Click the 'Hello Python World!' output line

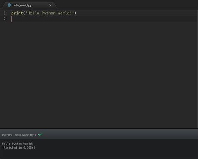pyautogui.click(x=18, y=144)
